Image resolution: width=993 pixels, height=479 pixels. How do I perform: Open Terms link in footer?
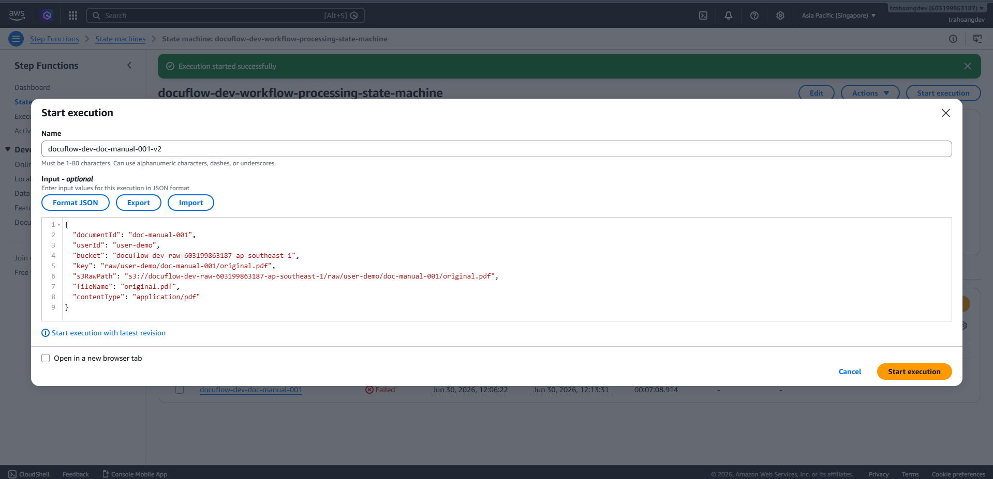pos(910,474)
